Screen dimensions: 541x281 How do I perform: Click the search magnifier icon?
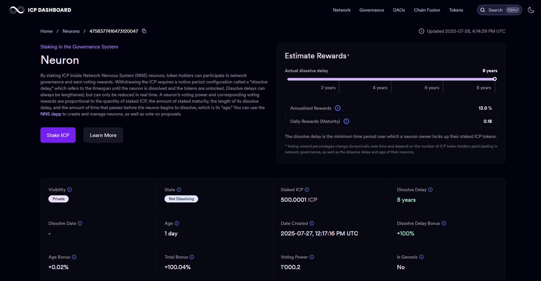[x=483, y=10]
